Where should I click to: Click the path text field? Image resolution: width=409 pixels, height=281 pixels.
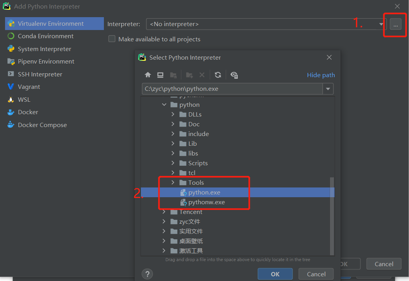click(232, 89)
